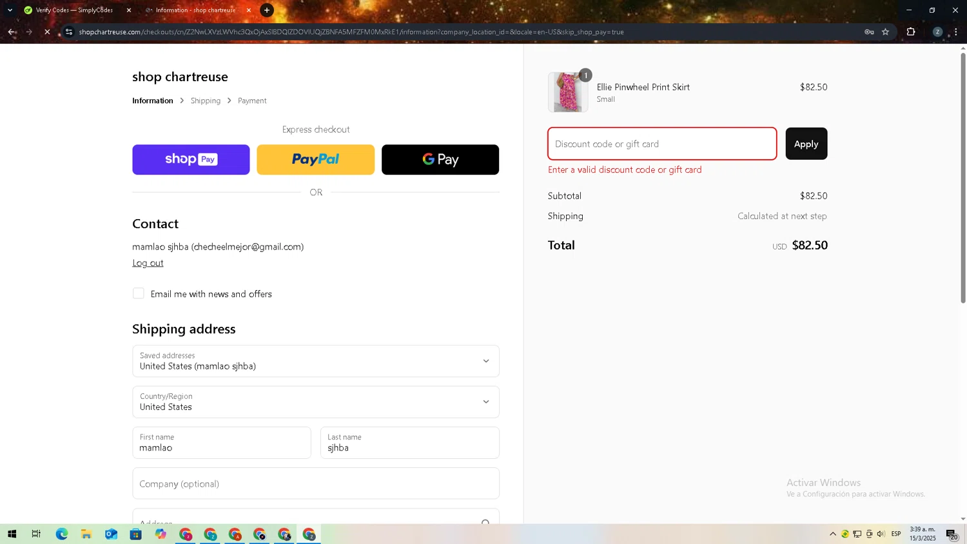Viewport: 967px width, 544px height.
Task: Open the Country/Region dropdown
Action: 316,402
